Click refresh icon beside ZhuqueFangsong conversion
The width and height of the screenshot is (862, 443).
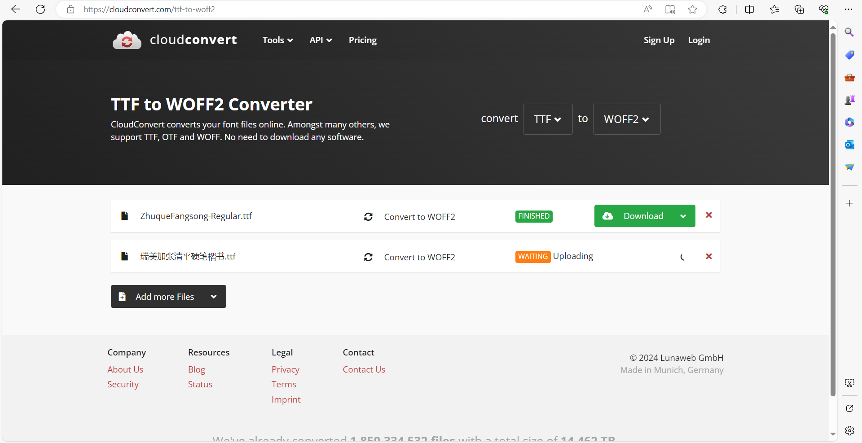coord(368,217)
